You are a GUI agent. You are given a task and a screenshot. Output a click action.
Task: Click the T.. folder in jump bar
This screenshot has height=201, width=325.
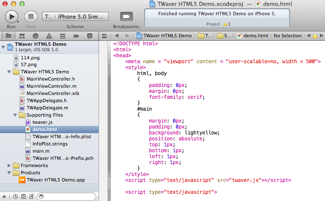click(x=204, y=36)
